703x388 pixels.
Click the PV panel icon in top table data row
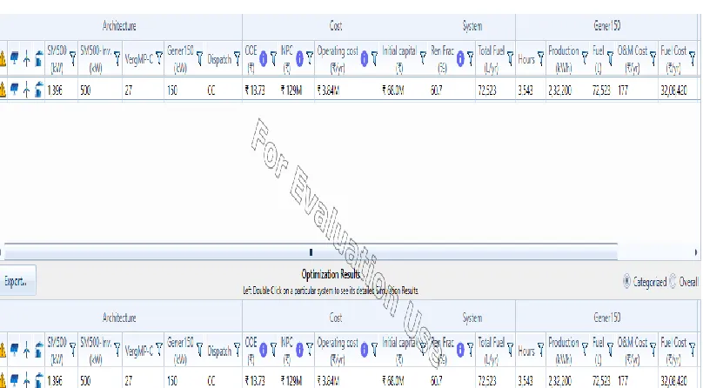coord(14,90)
